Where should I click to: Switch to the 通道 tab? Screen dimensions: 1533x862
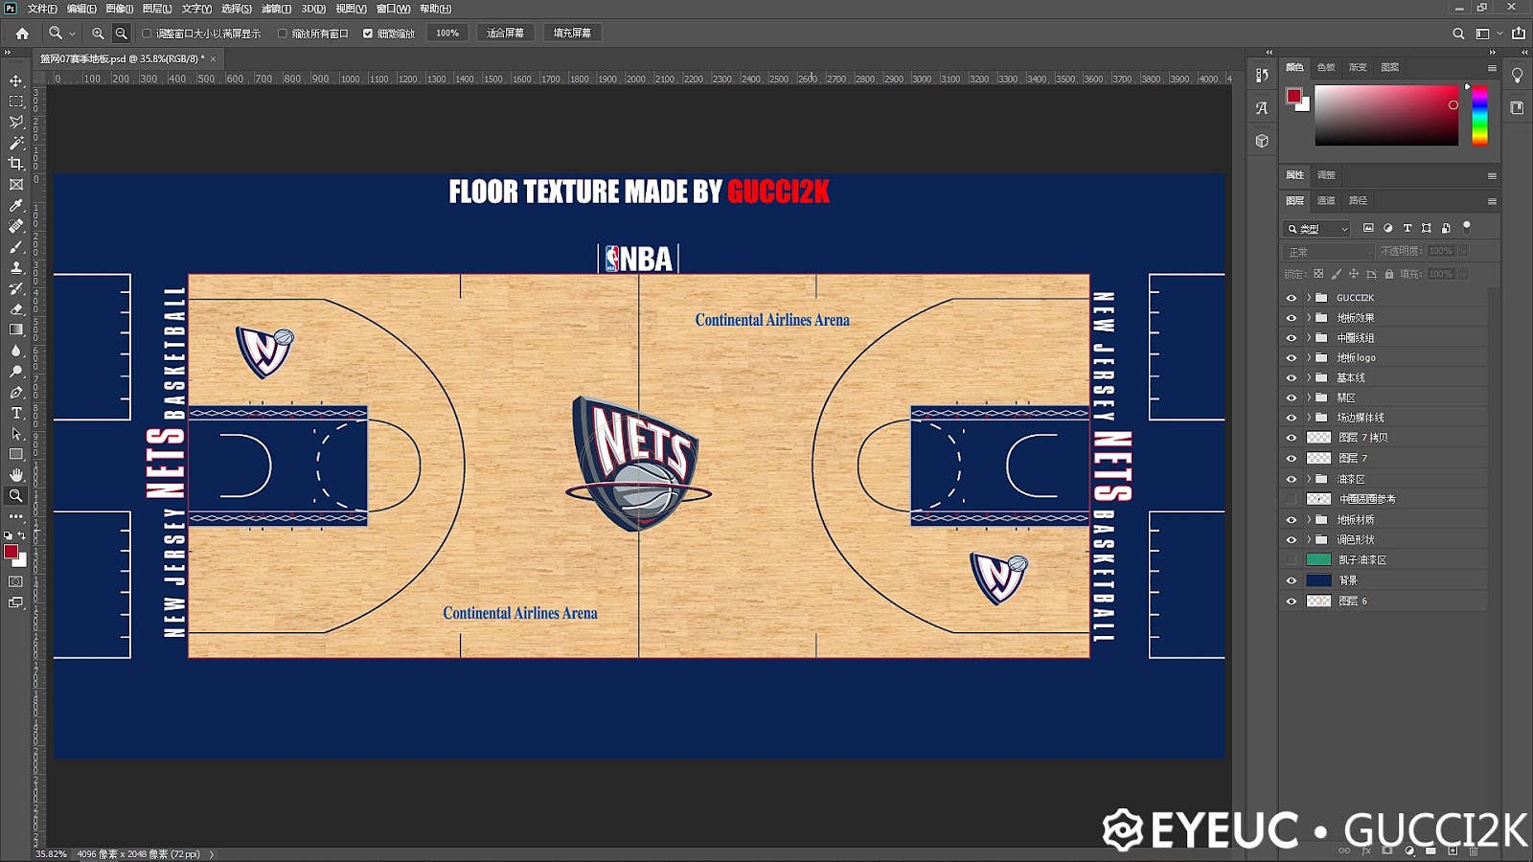point(1328,200)
